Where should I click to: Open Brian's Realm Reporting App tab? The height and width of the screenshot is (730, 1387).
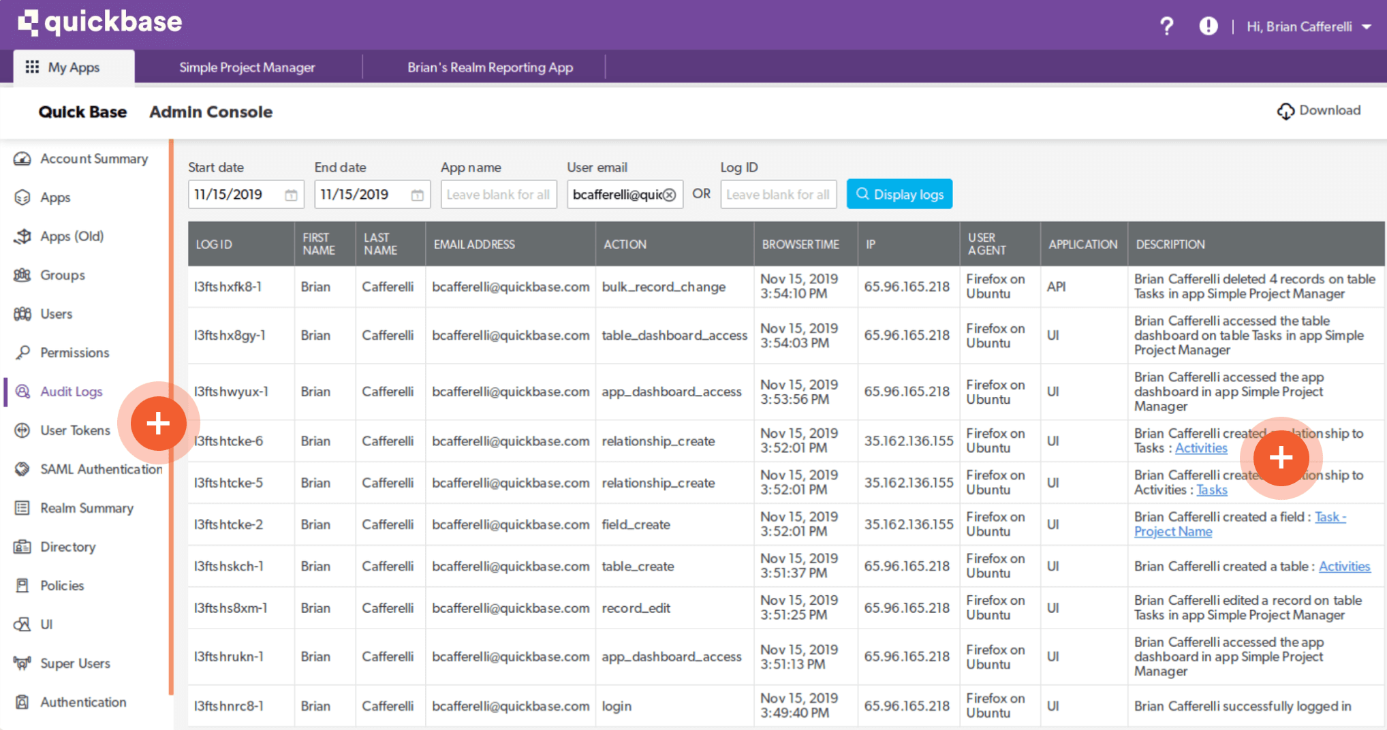pos(490,67)
